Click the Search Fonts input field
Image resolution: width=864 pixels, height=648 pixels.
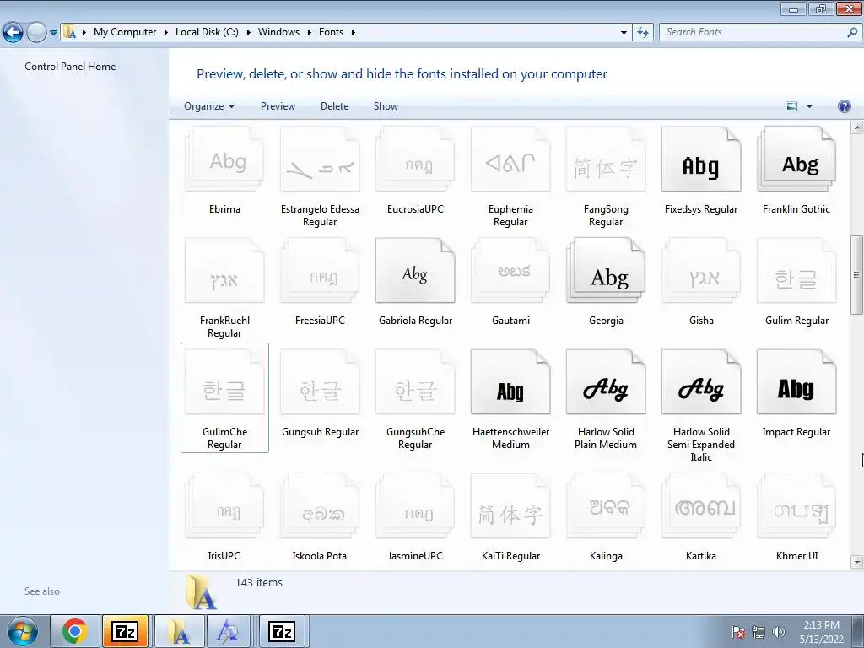coord(752,32)
